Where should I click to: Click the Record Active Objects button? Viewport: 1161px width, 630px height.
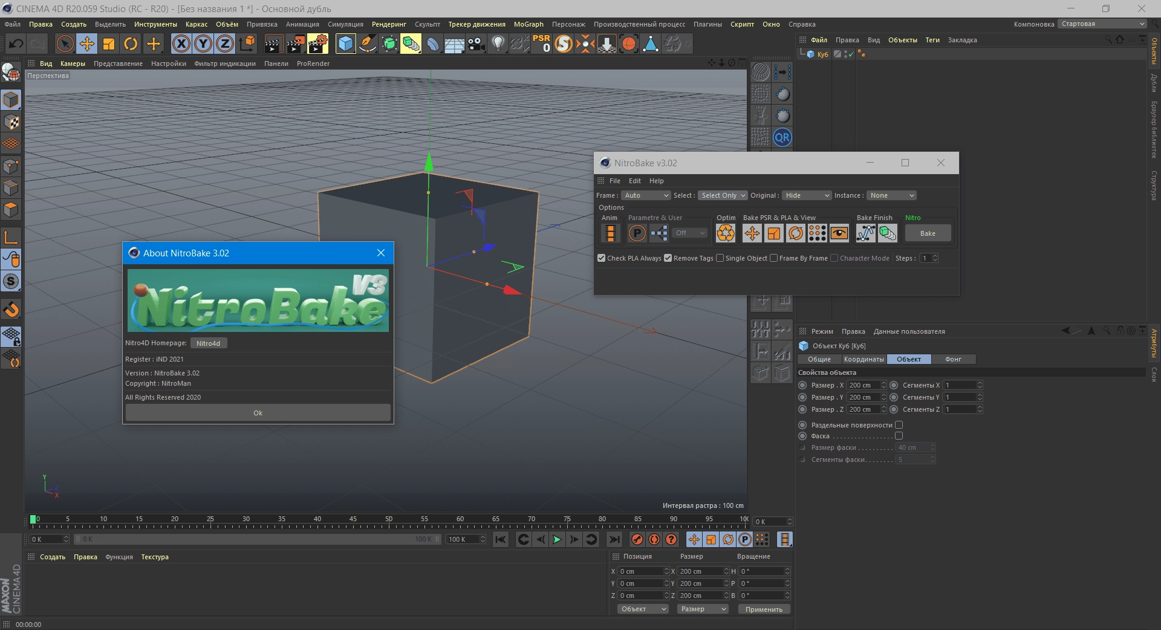[637, 539]
